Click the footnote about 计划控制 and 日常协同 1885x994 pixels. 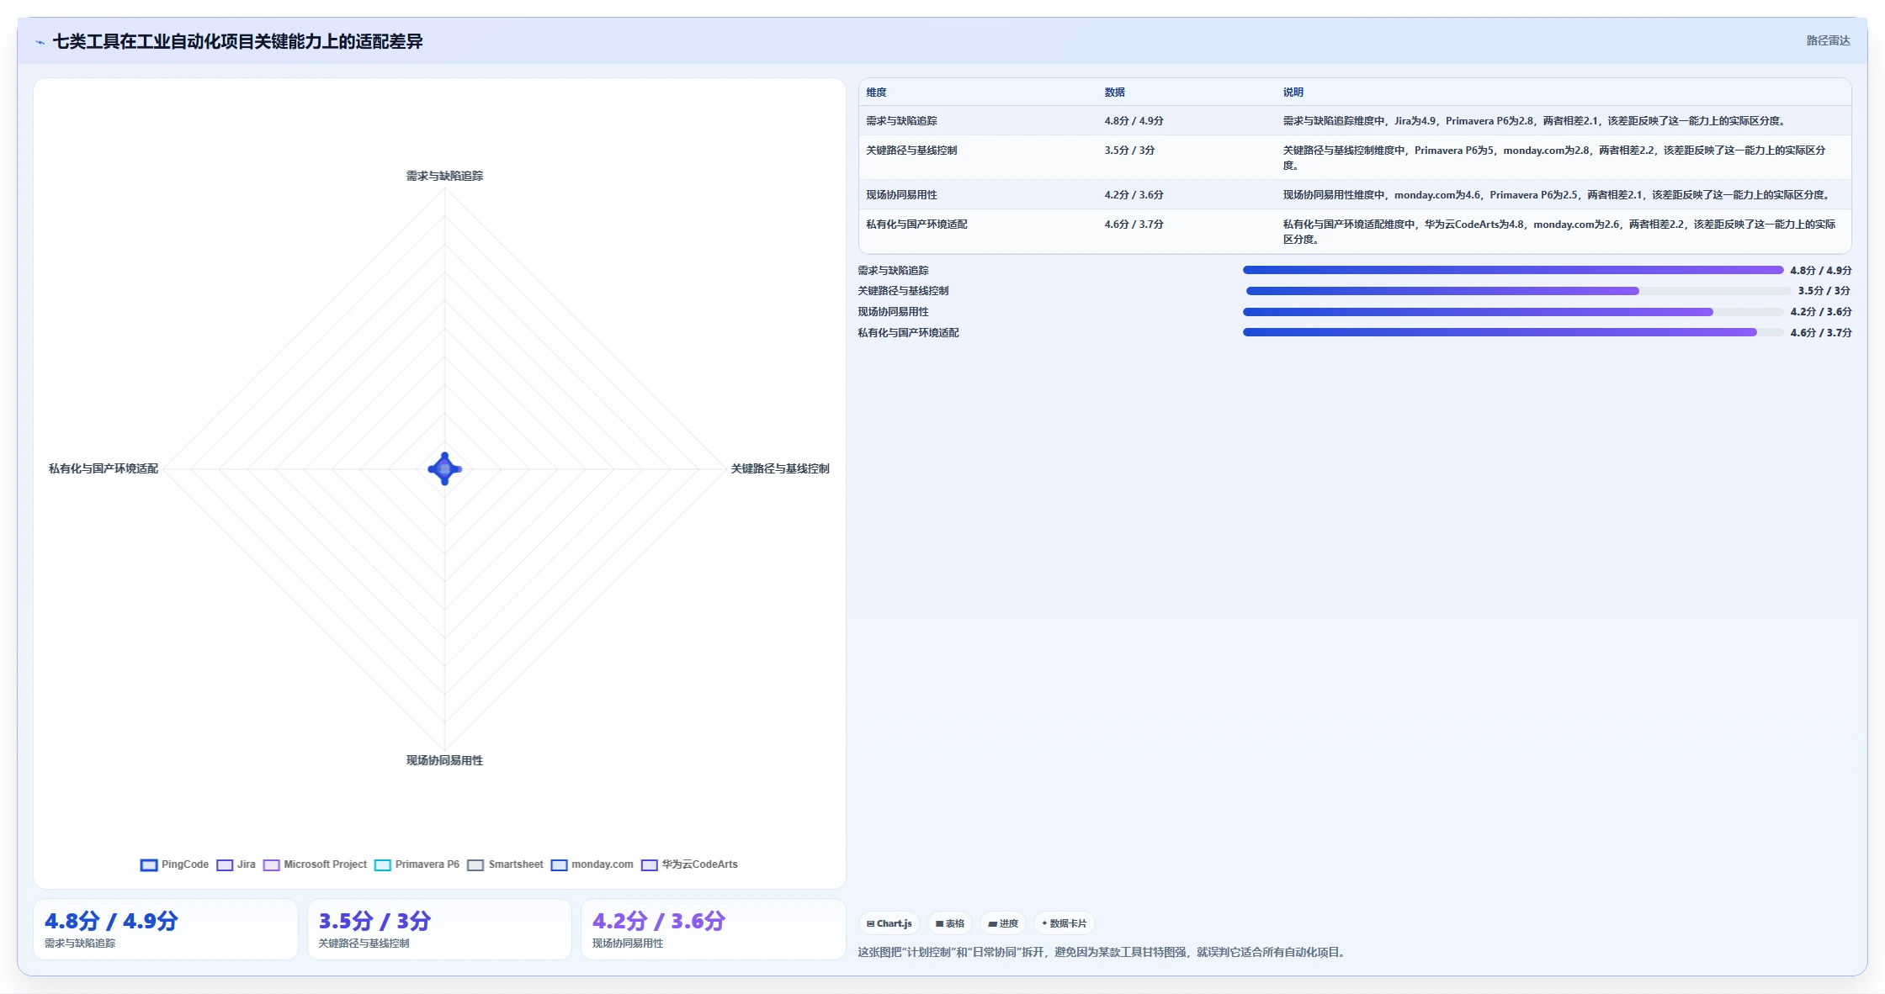(x=1103, y=953)
